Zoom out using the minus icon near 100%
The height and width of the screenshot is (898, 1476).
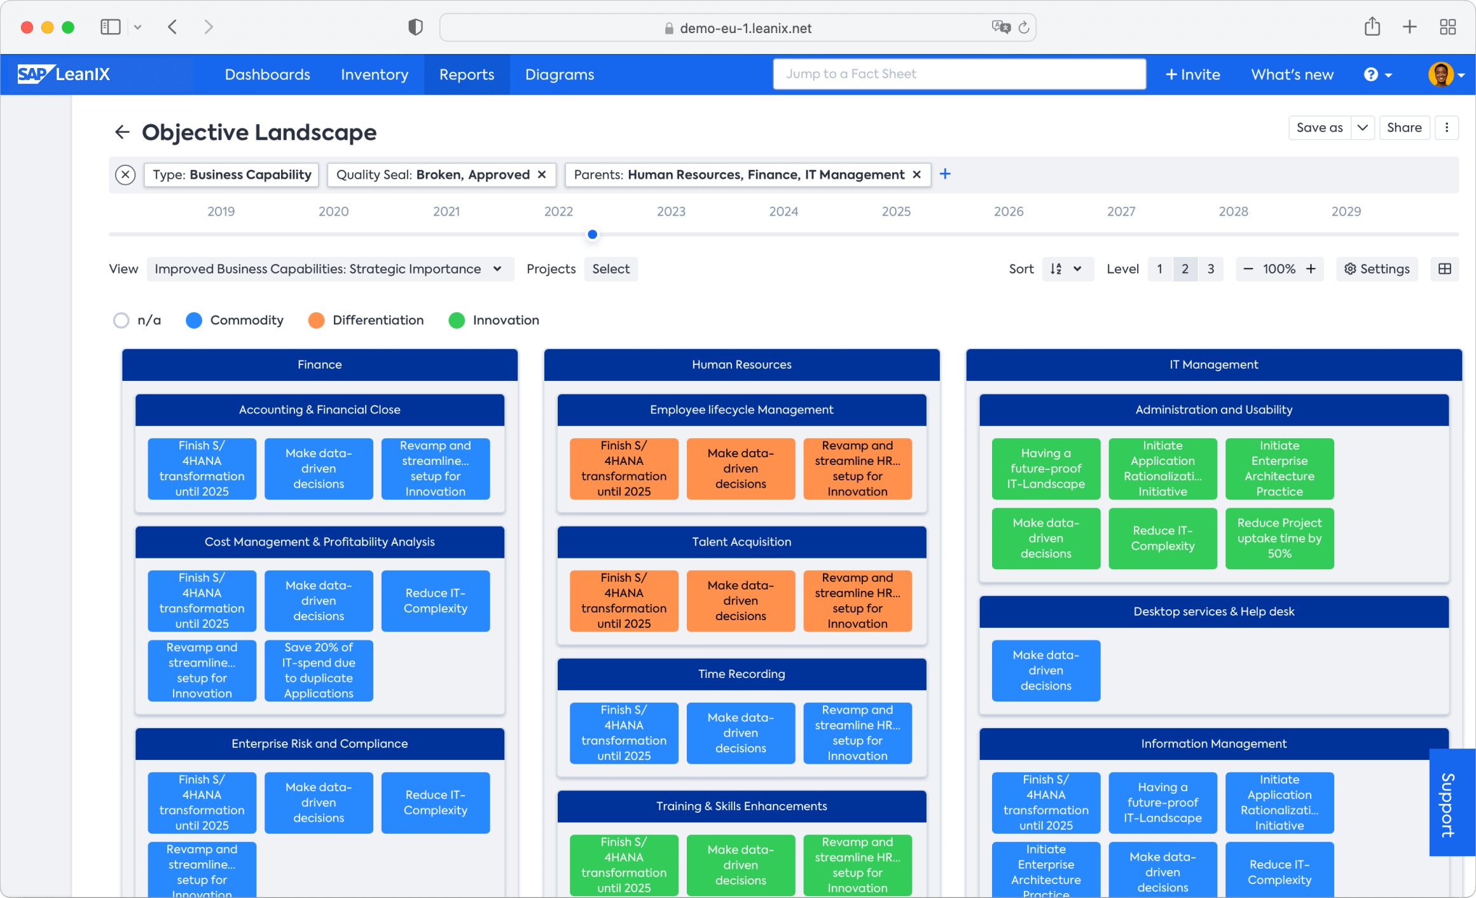[x=1248, y=269]
